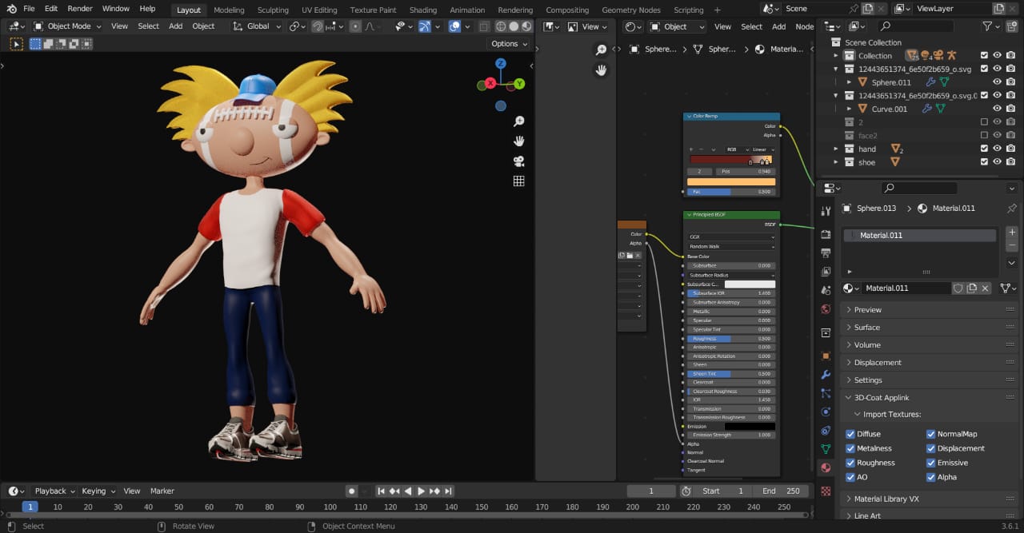
Task: Uncheck the Diffuse import texture checkbox
Action: [850, 434]
